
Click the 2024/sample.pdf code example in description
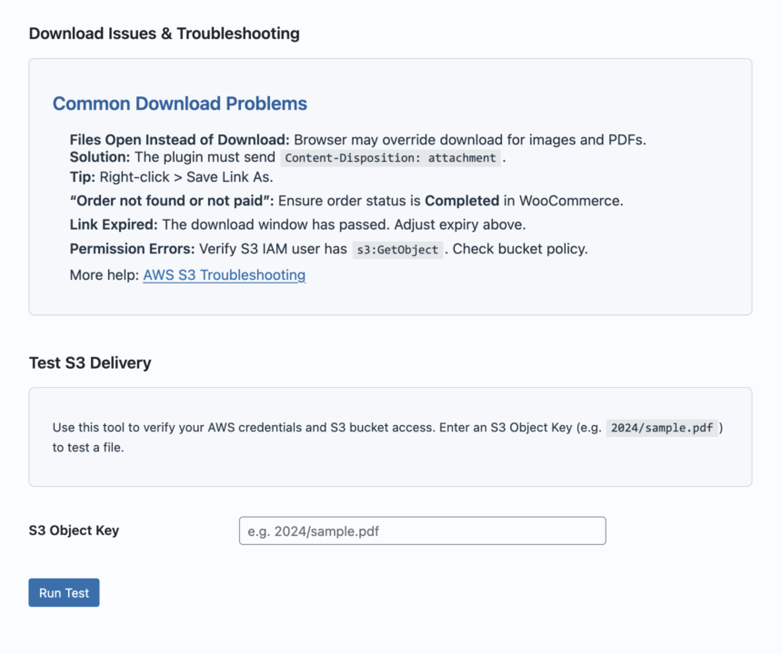[663, 428]
